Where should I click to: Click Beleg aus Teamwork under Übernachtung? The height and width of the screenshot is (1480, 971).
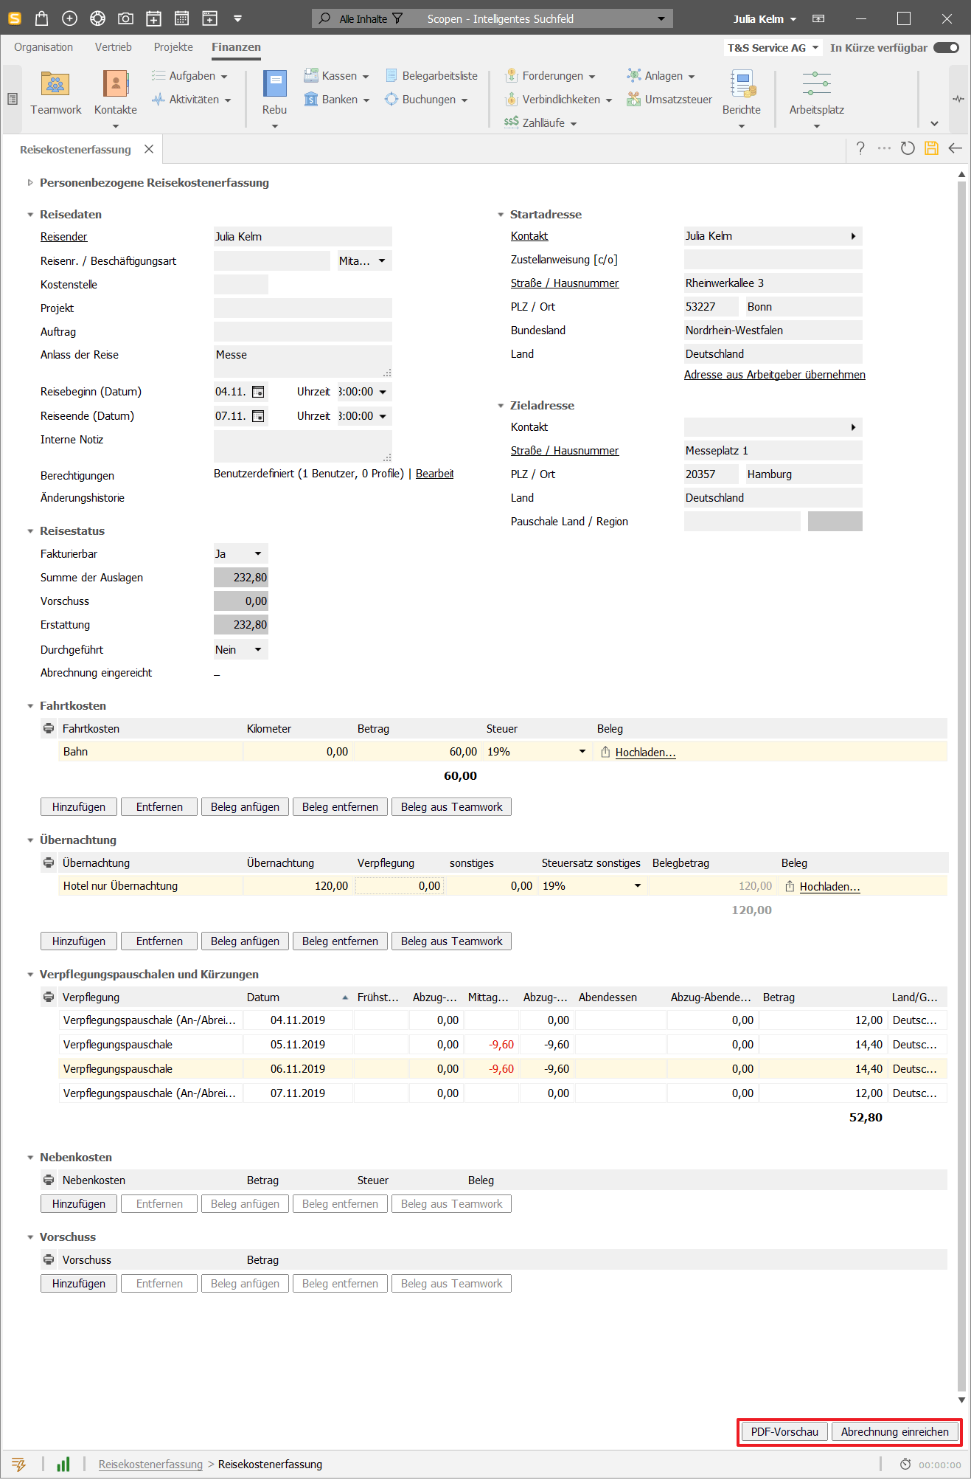[x=451, y=941]
